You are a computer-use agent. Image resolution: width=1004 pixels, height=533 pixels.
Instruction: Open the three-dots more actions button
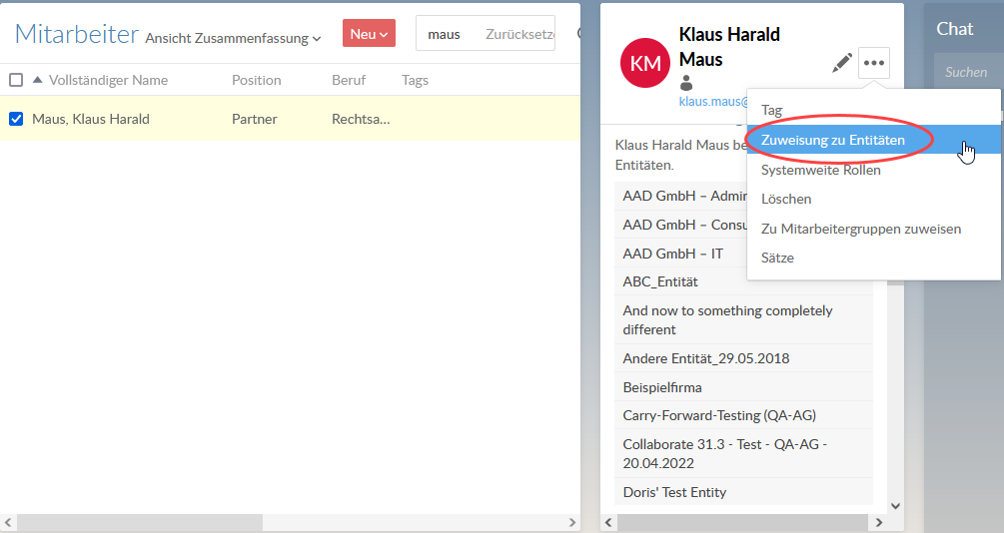tap(874, 63)
